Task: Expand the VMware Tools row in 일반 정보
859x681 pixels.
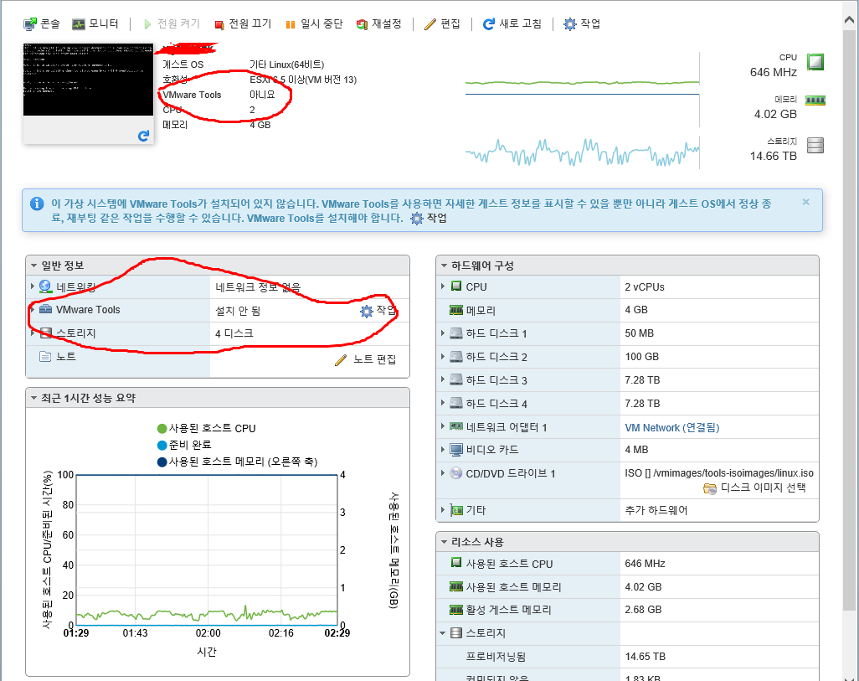Action: (33, 310)
